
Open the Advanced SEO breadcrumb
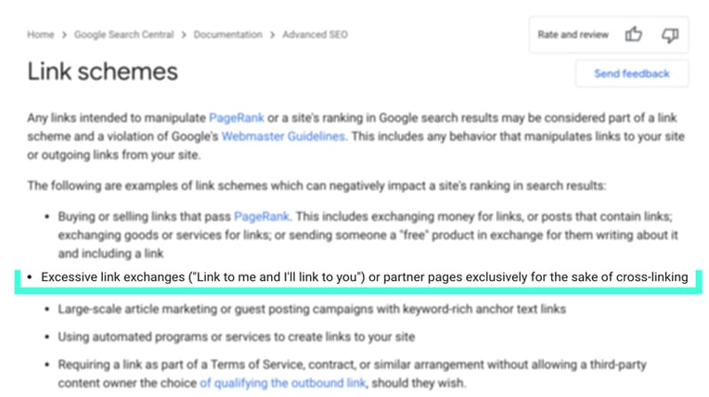pos(316,35)
